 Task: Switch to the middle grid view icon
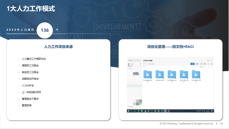[205, 64]
